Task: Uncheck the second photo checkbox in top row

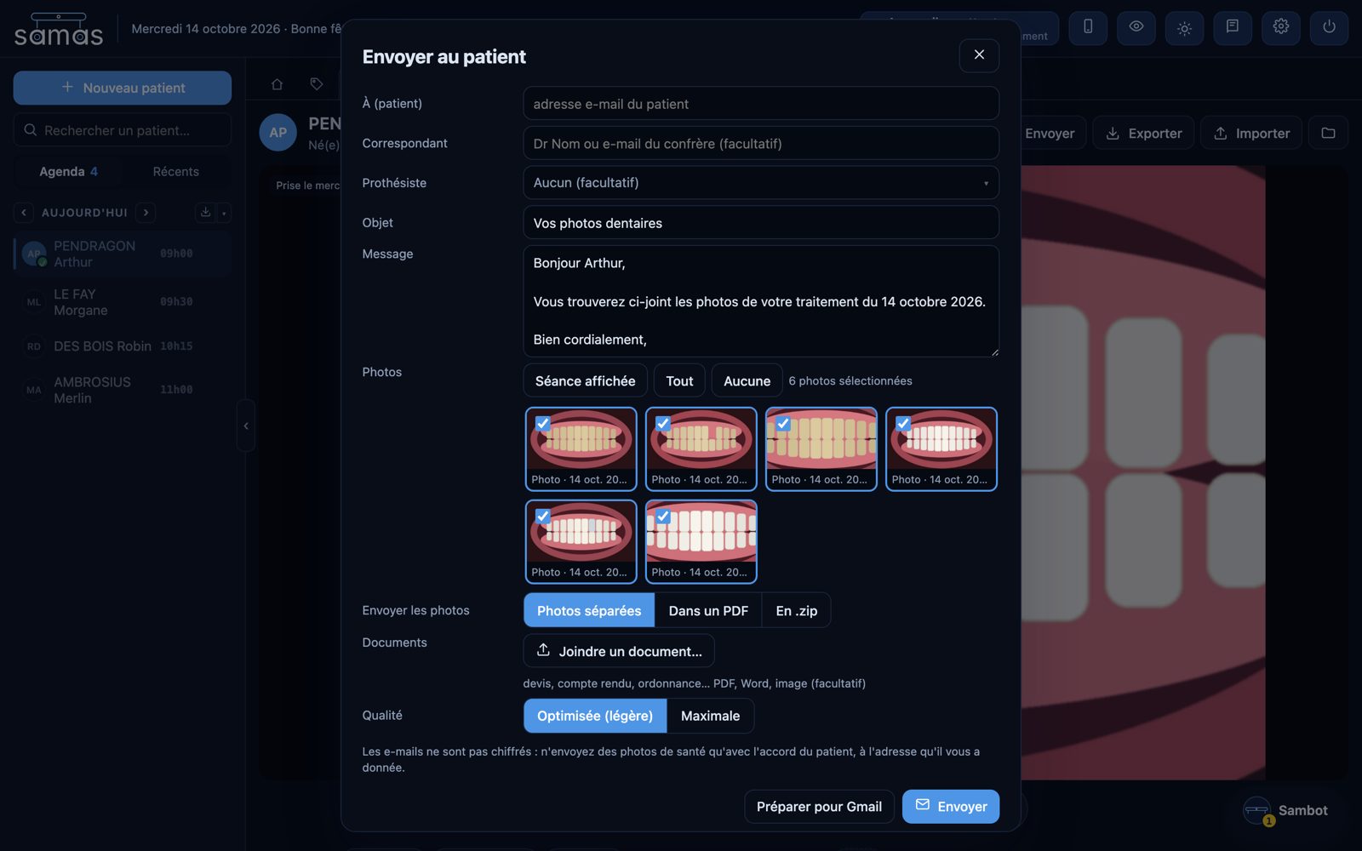Action: coord(662,423)
